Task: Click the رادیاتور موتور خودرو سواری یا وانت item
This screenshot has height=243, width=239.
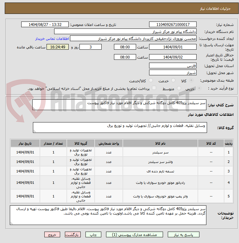Action: click(160, 183)
